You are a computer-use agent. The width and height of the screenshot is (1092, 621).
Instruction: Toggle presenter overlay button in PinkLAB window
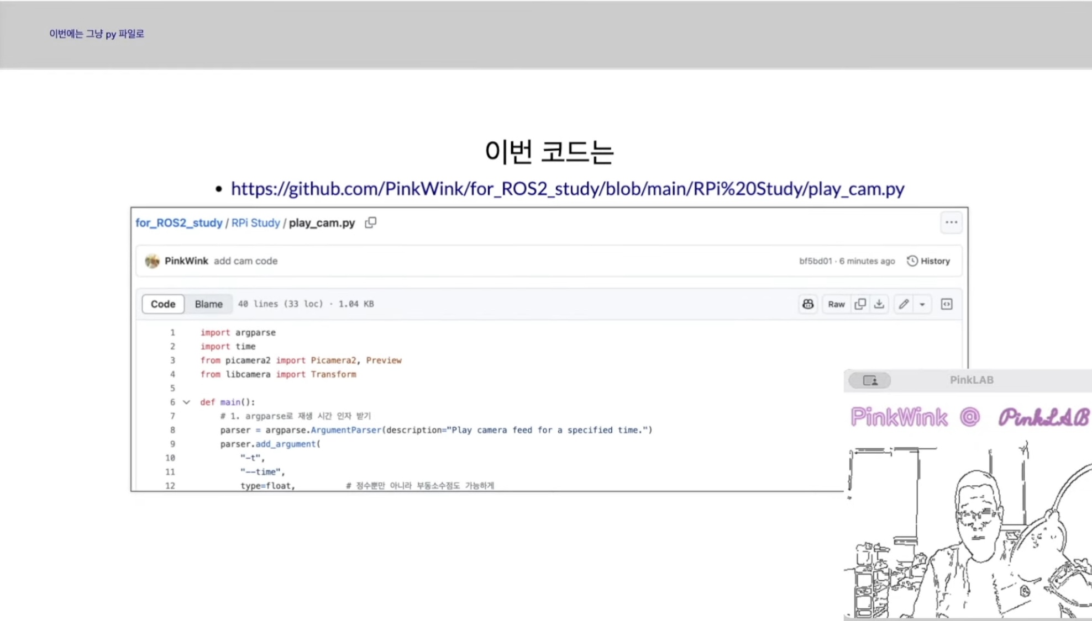[x=870, y=380]
